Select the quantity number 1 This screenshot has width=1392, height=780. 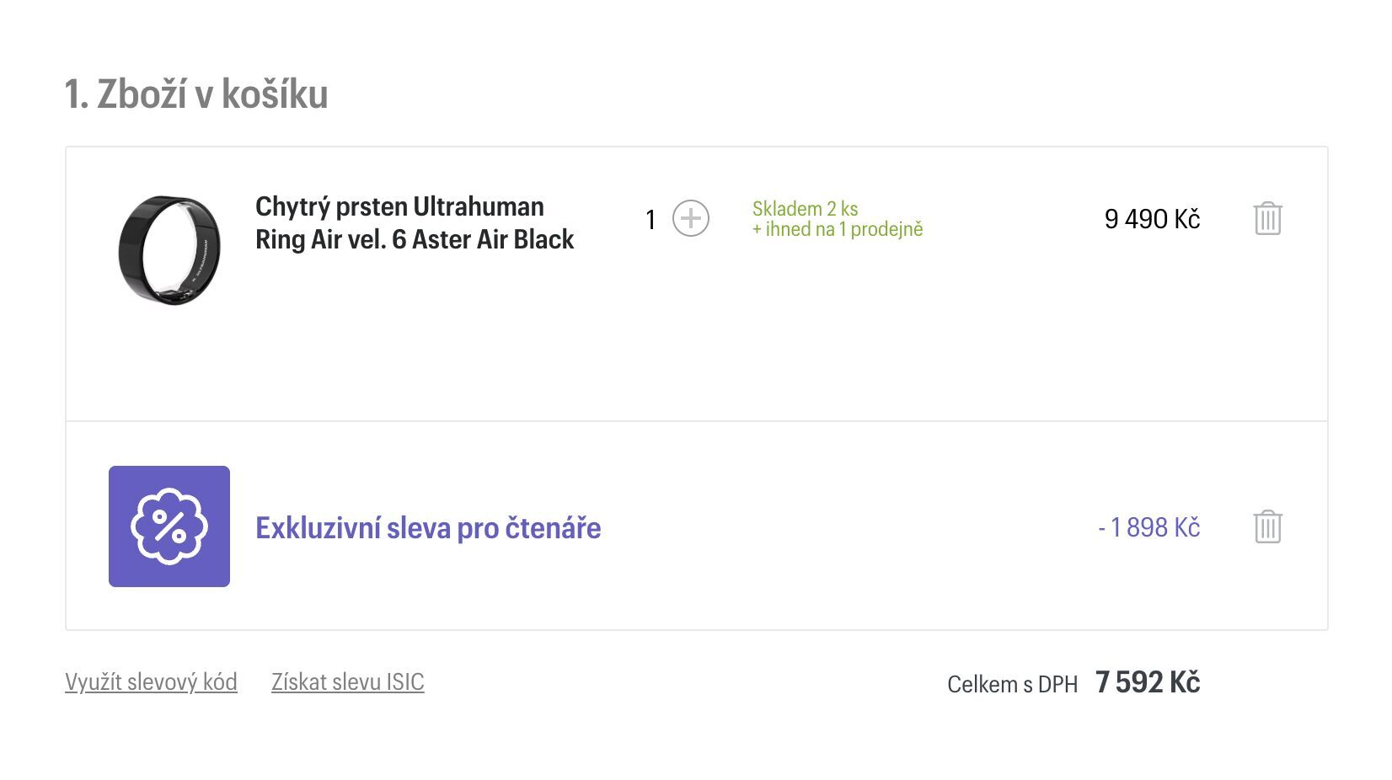650,220
